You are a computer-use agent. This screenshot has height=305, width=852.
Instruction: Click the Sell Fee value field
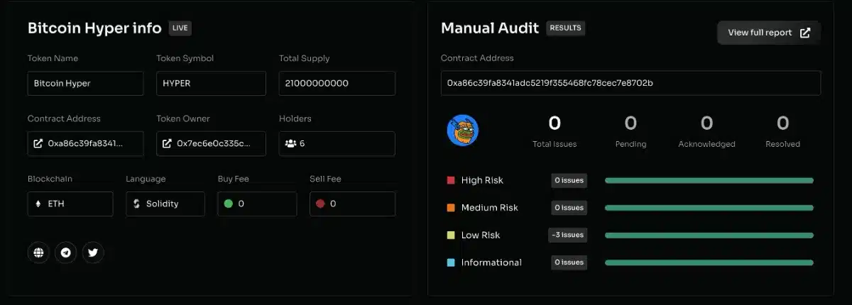pos(352,204)
